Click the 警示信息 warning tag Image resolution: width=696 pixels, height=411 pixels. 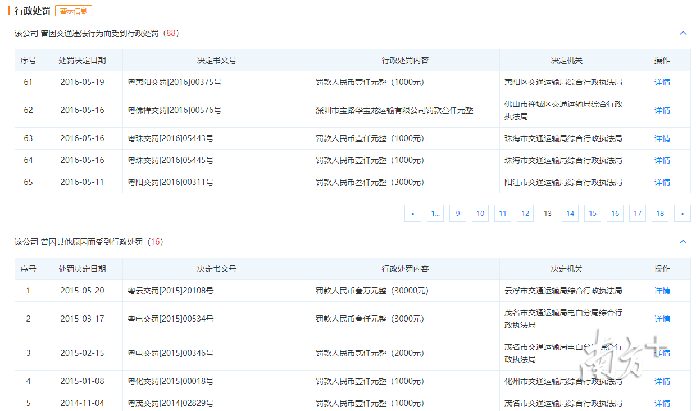(x=74, y=11)
